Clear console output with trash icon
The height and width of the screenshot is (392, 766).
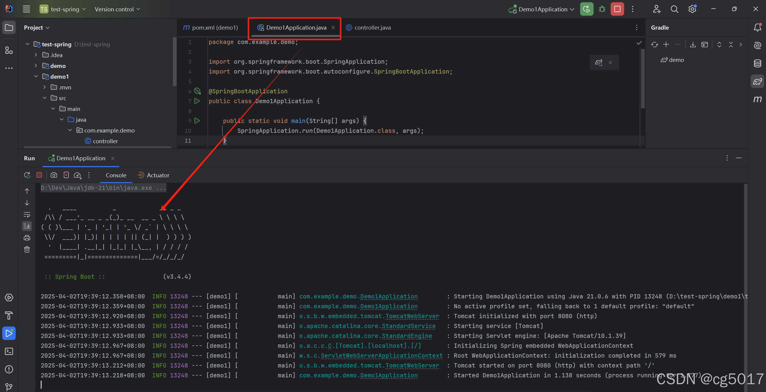27,249
